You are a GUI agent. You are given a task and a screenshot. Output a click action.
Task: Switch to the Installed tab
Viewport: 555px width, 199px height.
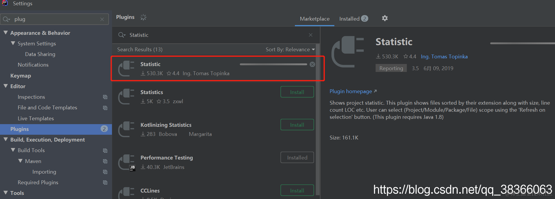[354, 19]
